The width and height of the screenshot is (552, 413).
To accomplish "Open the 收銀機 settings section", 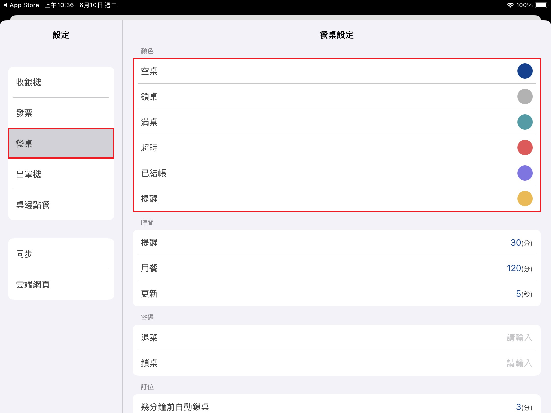I will coord(61,82).
